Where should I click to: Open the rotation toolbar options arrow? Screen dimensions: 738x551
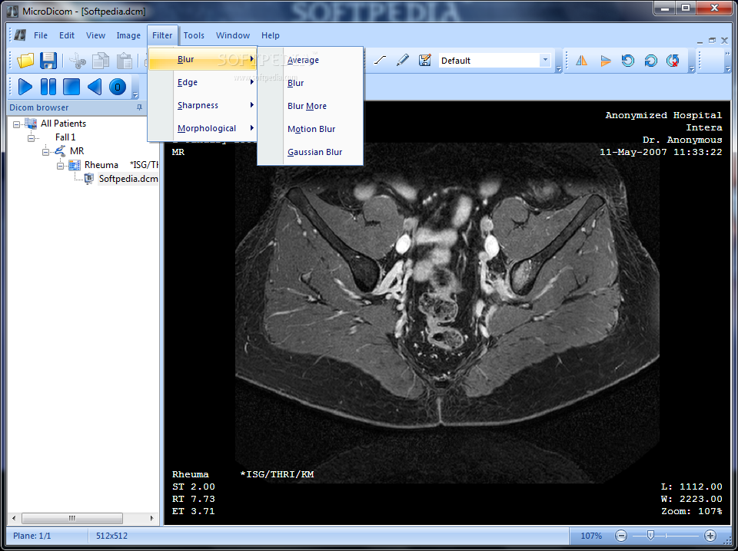[x=692, y=68]
